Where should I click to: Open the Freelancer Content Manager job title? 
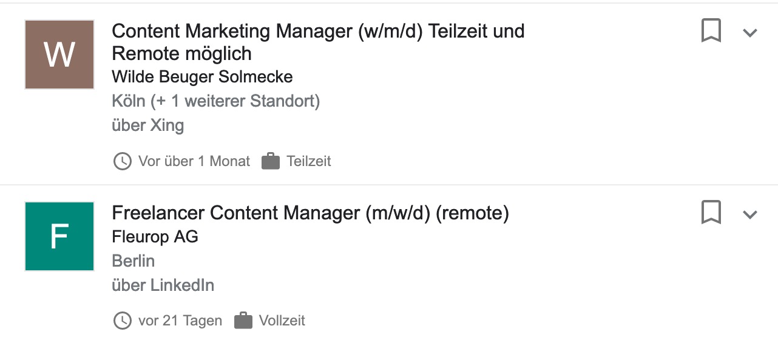tap(310, 213)
